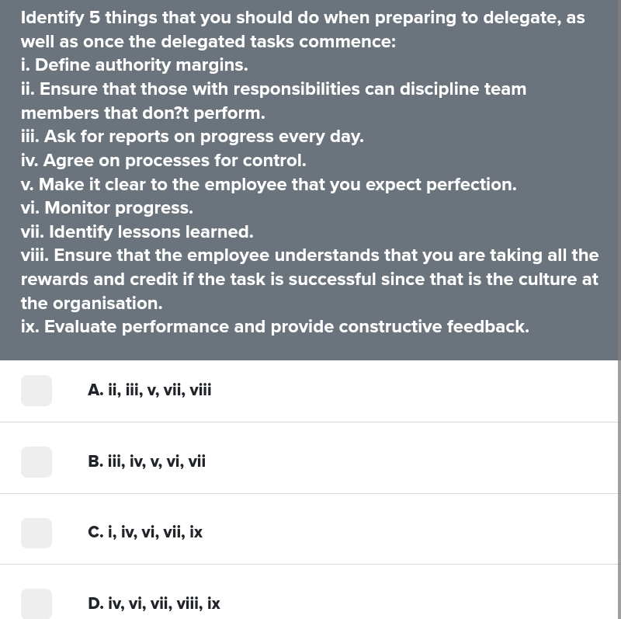Click the bold letter label 'D.'
This screenshot has height=619, width=621.
[x=95, y=603]
